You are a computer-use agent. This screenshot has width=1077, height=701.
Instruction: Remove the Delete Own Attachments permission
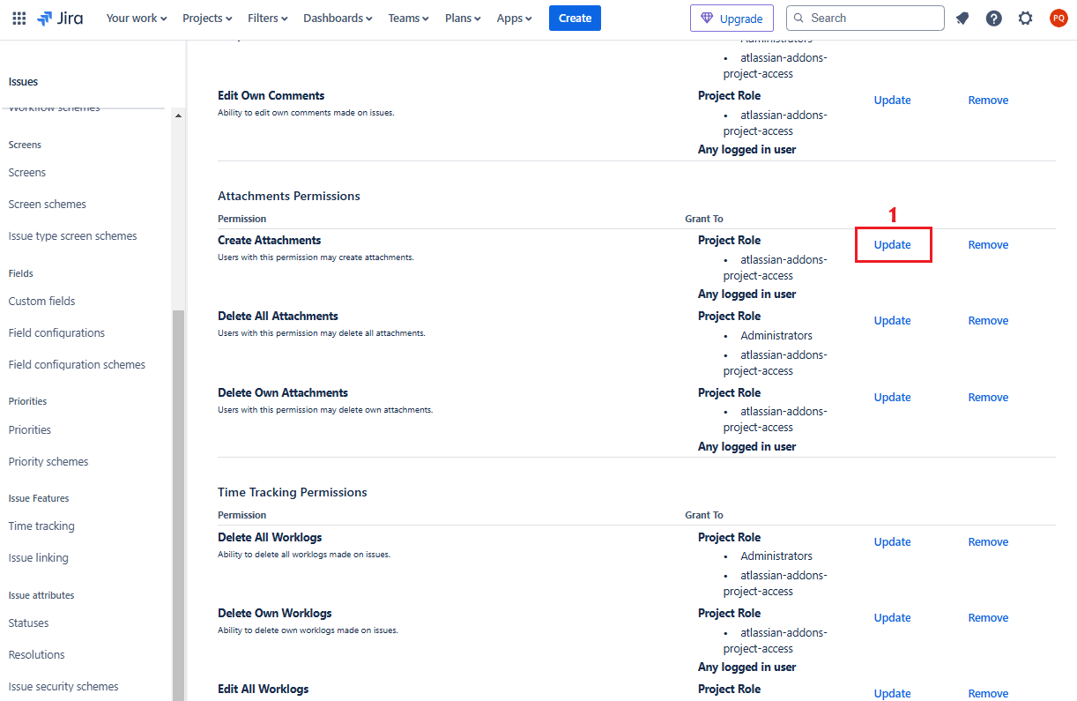(x=988, y=398)
